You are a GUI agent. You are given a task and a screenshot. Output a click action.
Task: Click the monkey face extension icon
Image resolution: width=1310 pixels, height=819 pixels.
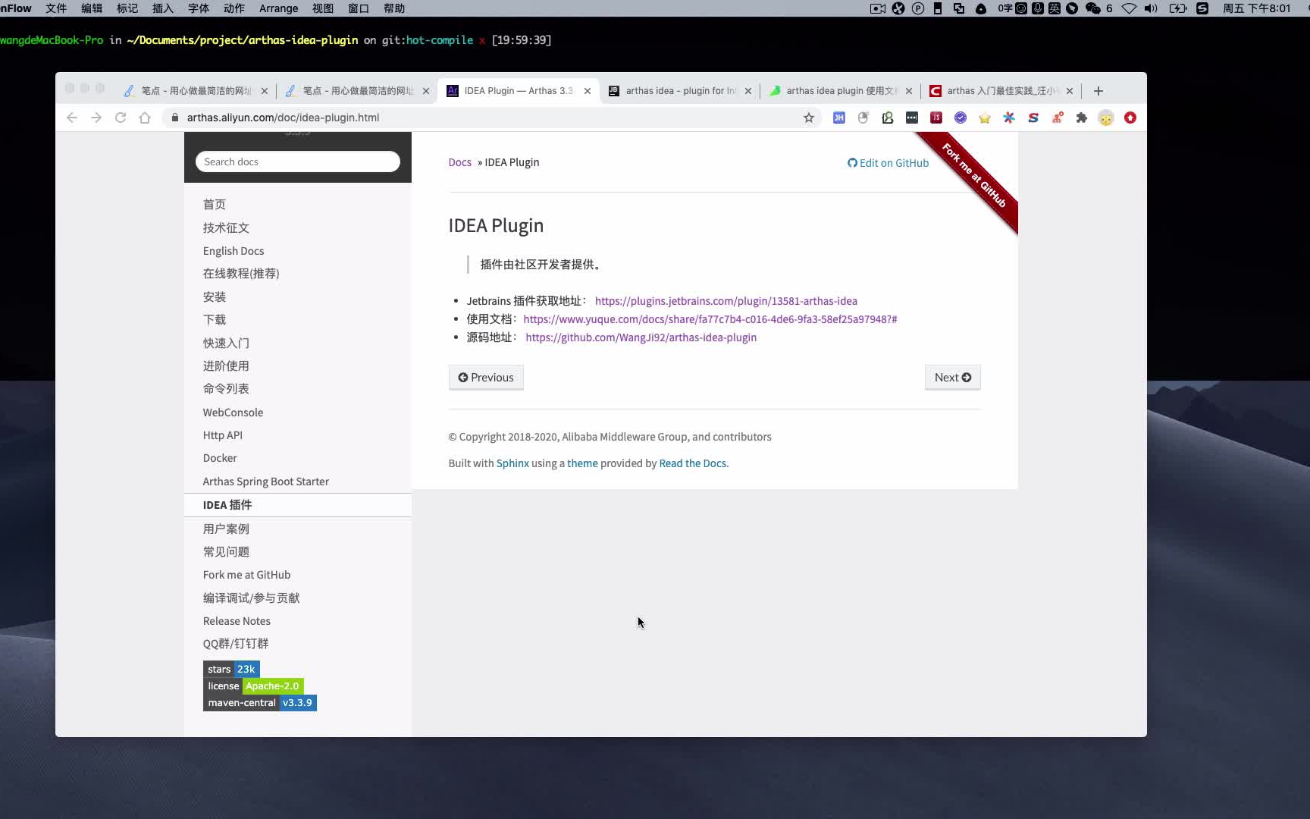tap(1106, 118)
